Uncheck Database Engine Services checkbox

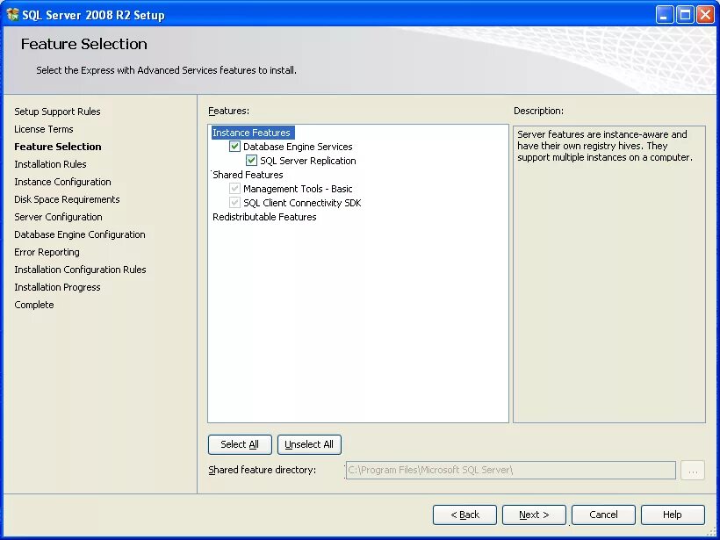(x=234, y=147)
